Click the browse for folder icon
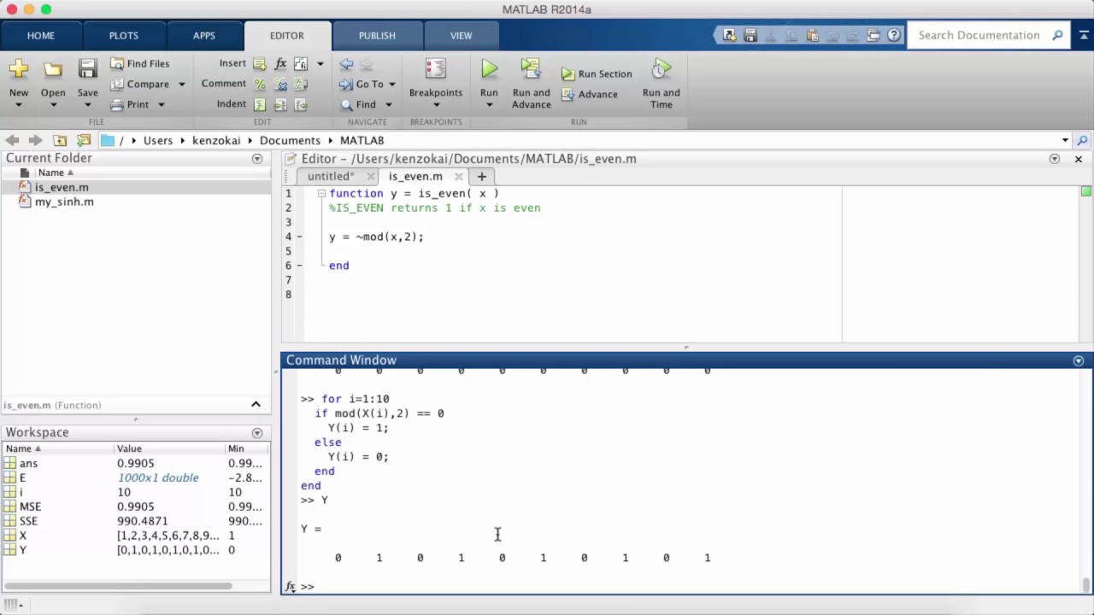Viewport: 1094px width, 615px height. 83,140
